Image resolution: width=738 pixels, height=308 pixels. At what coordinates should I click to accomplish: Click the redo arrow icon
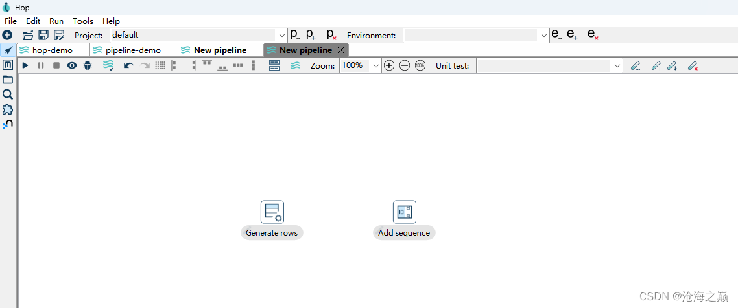point(145,66)
